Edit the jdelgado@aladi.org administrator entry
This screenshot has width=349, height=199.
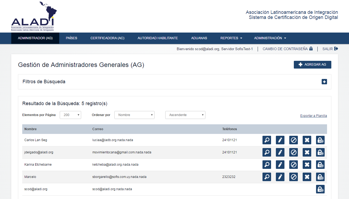(x=280, y=152)
